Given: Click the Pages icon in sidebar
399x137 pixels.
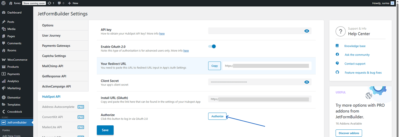Looking at the screenshot, I should pos(4,36).
